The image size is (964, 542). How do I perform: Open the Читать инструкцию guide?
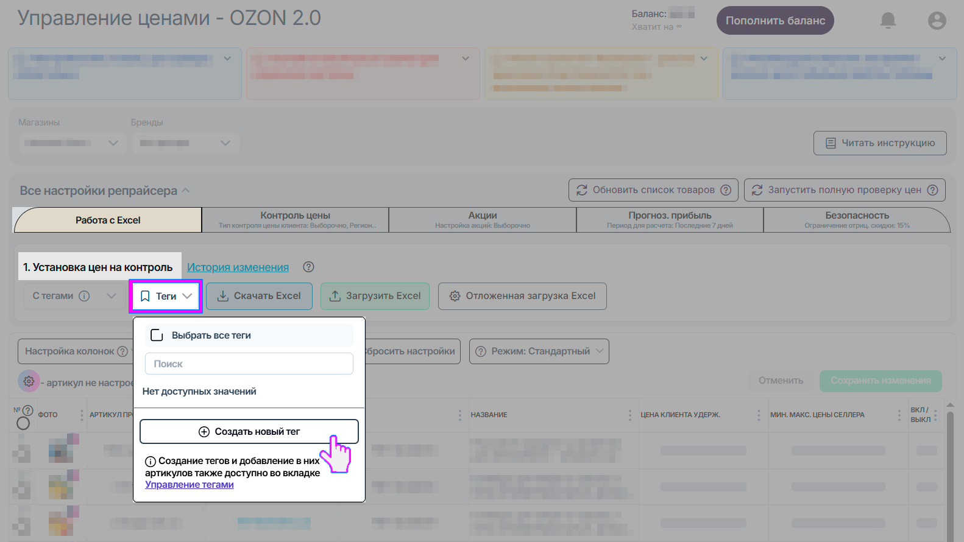point(880,143)
